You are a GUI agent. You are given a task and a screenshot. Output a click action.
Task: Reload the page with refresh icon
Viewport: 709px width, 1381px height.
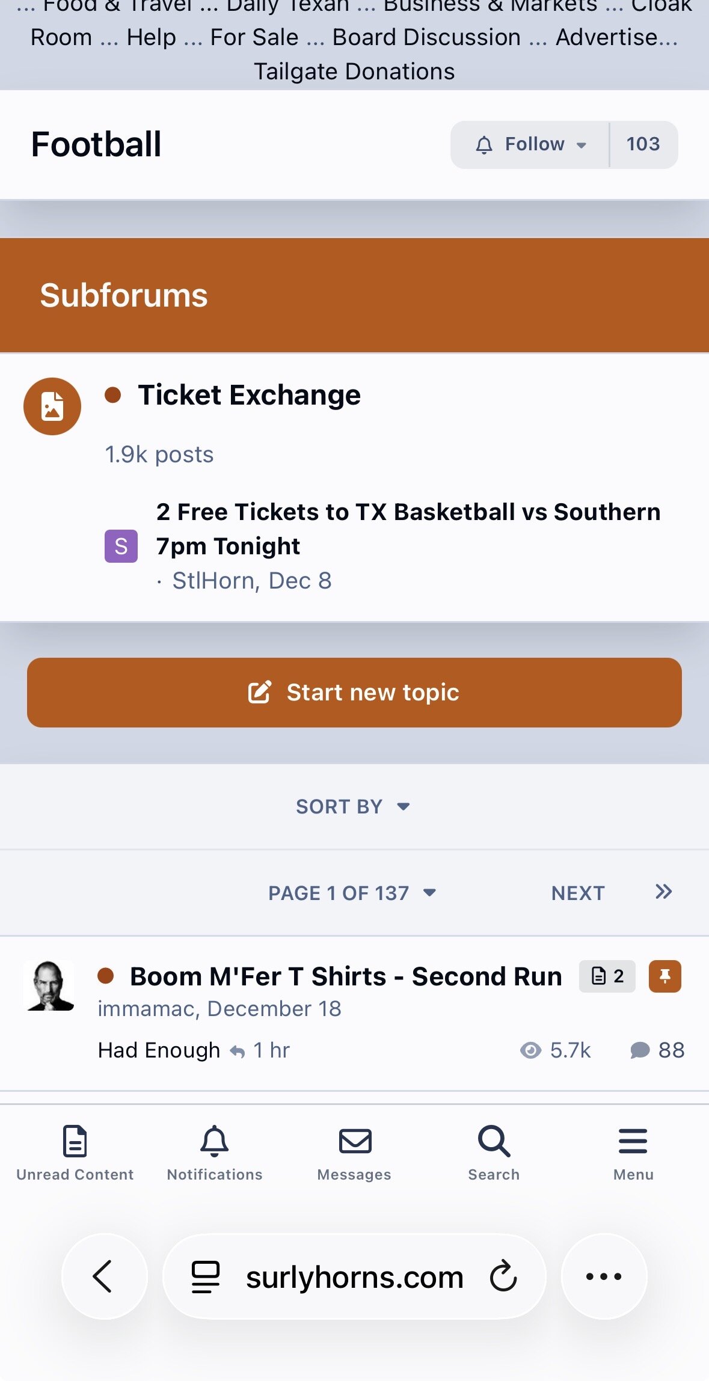(x=503, y=1276)
